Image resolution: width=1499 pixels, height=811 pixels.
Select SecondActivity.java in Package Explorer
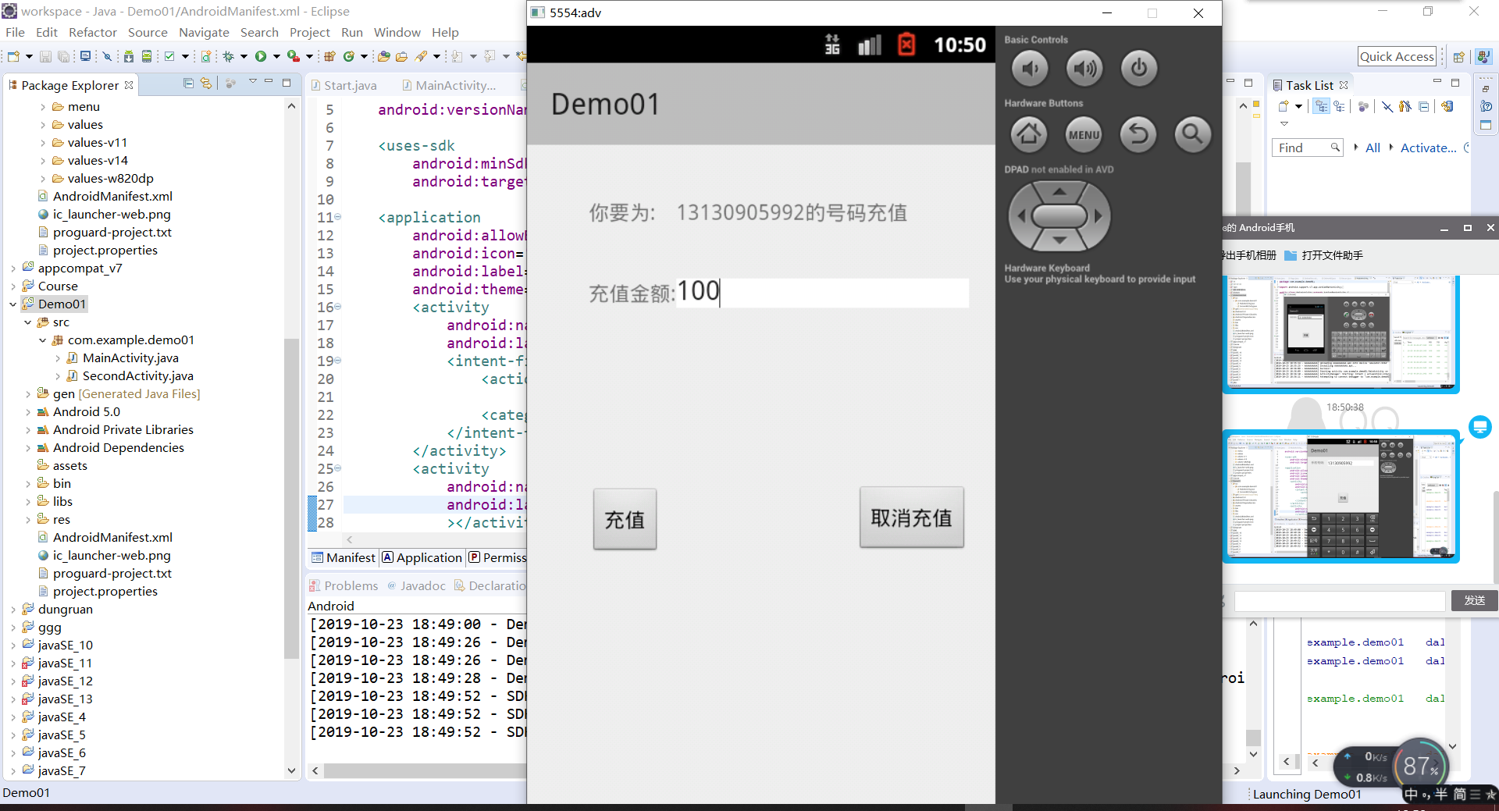pos(137,376)
